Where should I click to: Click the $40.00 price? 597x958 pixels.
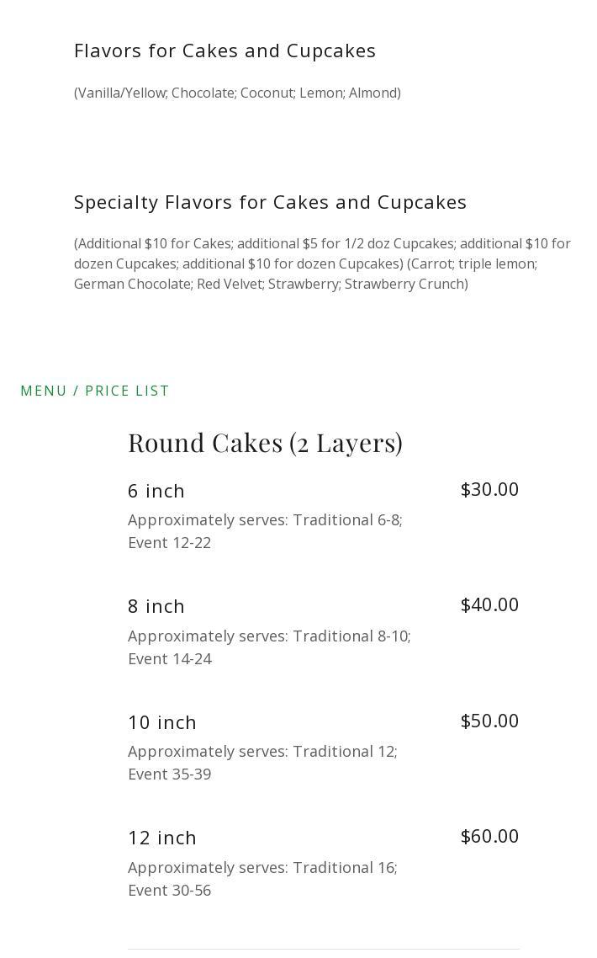[x=489, y=604]
